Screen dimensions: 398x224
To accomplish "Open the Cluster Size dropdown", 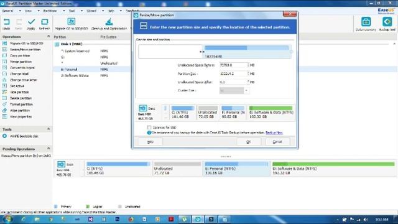I will [x=246, y=90].
